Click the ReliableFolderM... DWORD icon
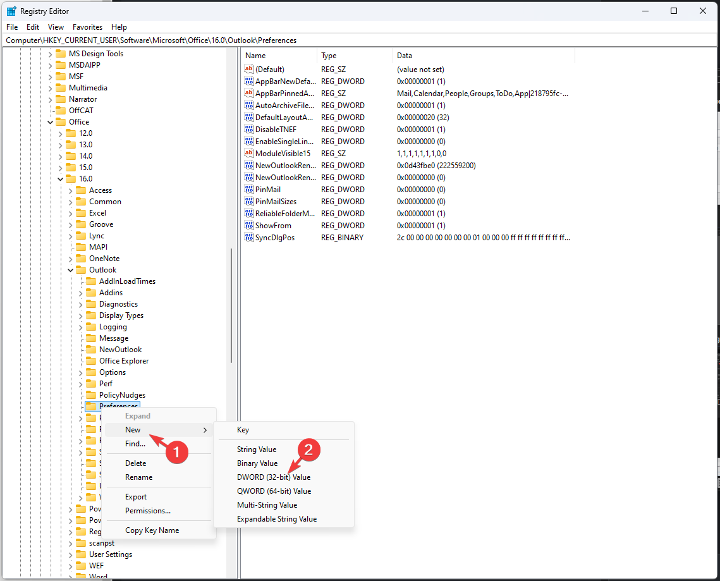Image resolution: width=720 pixels, height=581 pixels. [x=249, y=213]
